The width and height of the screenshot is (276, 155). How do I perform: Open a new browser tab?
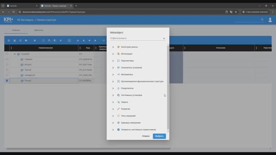click(76, 6)
